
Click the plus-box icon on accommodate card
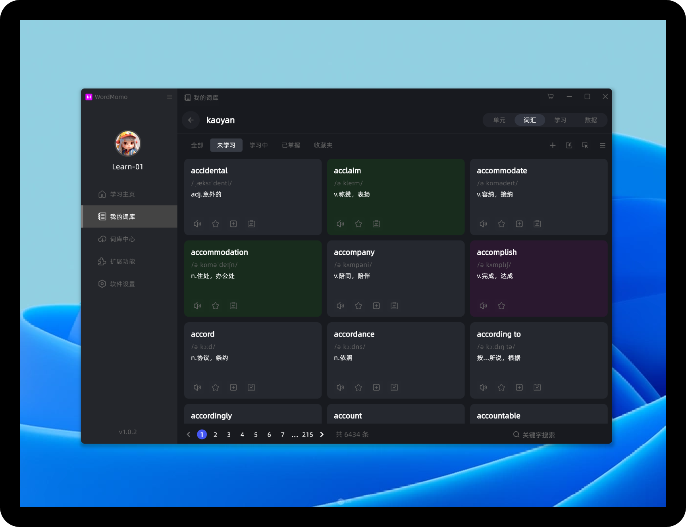point(519,224)
